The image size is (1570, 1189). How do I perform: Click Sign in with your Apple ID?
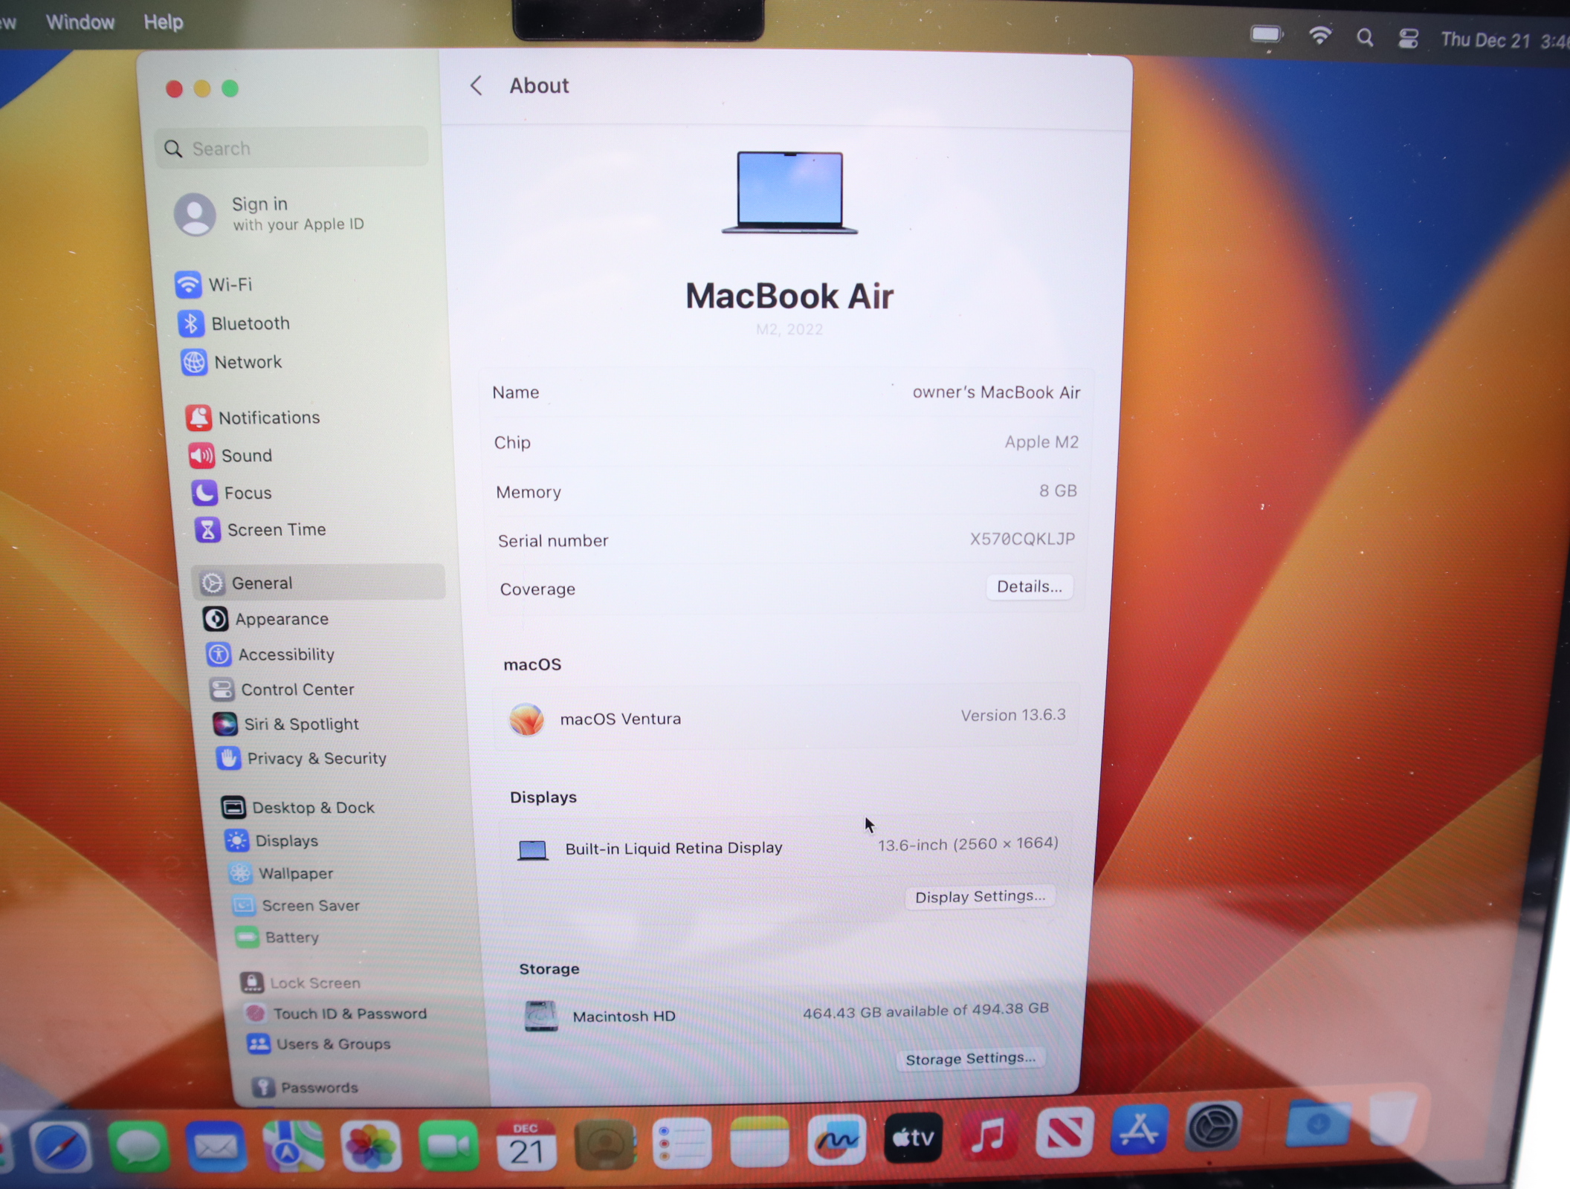point(269,214)
